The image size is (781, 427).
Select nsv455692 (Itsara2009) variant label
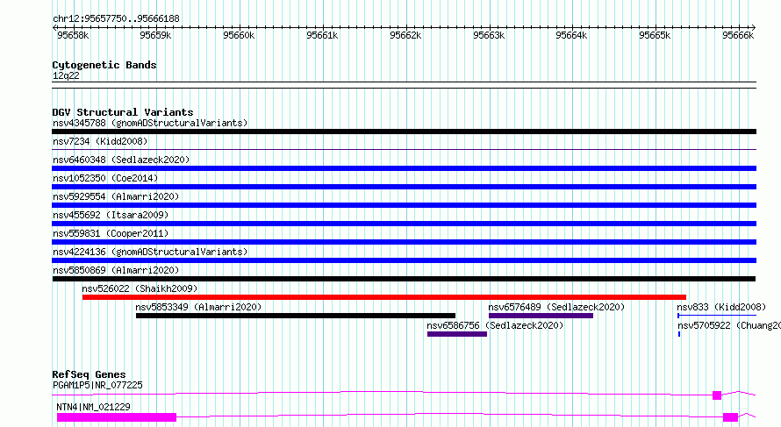[x=111, y=215]
